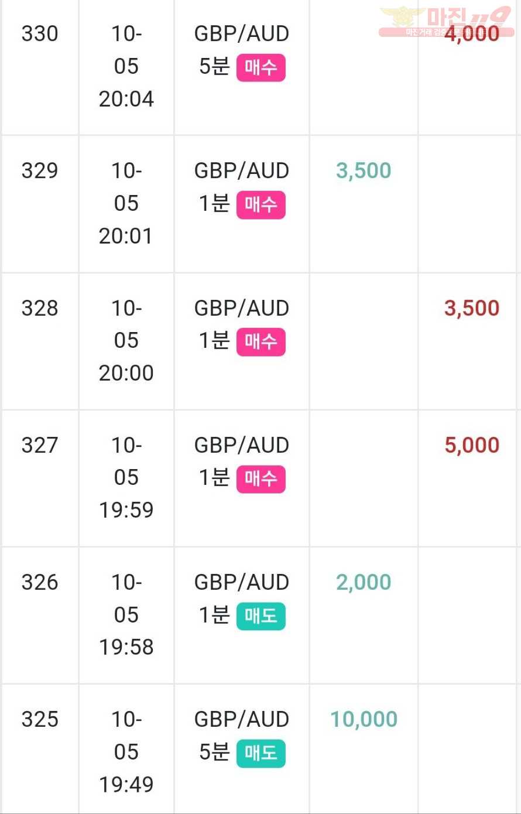The width and height of the screenshot is (521, 814).
Task: Click the 10-05 19:58 timestamp
Action: pos(126,614)
